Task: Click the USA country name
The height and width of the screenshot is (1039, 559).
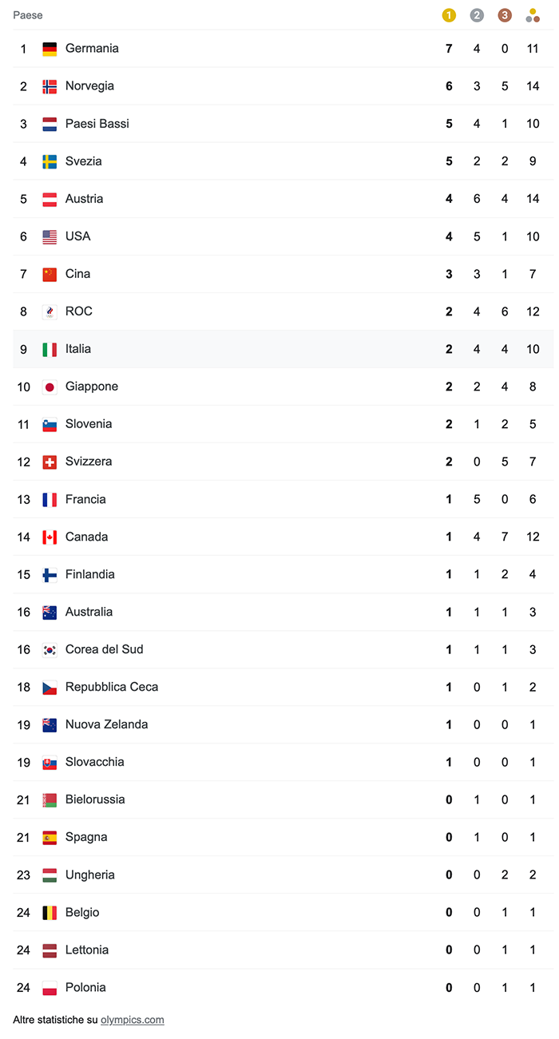Action: pyautogui.click(x=77, y=236)
